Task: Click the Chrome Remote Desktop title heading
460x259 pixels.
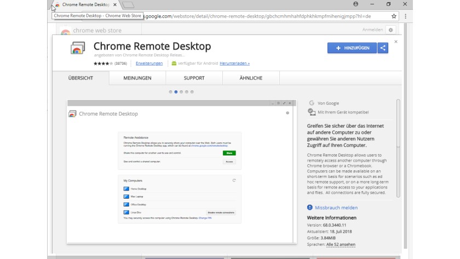Action: click(x=152, y=46)
